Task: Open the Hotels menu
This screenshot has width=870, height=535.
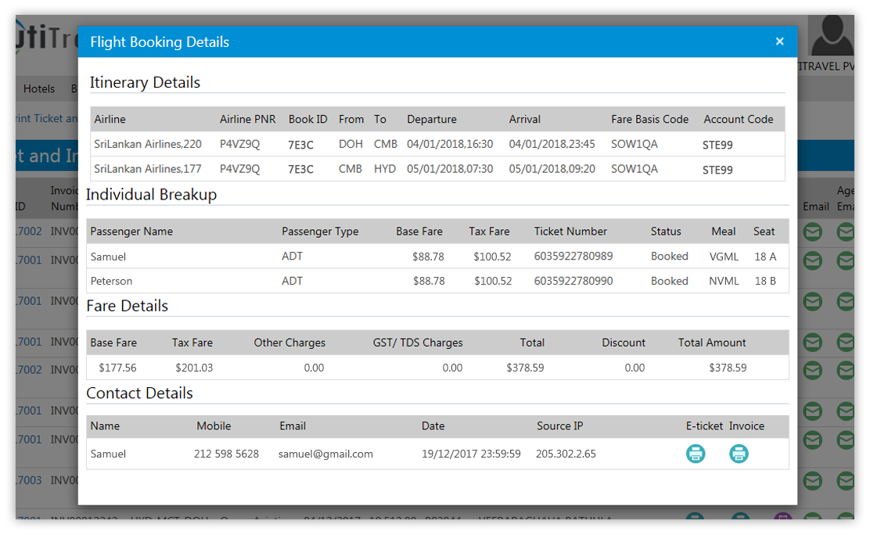Action: tap(39, 89)
